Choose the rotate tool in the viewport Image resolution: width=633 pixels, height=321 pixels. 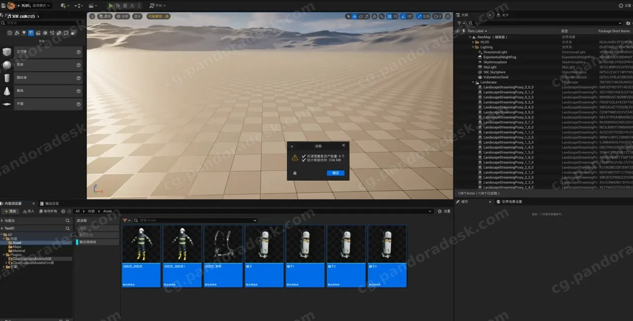361,16
